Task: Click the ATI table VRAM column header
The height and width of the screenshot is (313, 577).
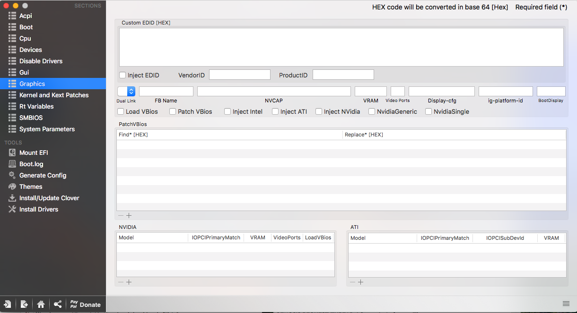Action: [x=551, y=238]
